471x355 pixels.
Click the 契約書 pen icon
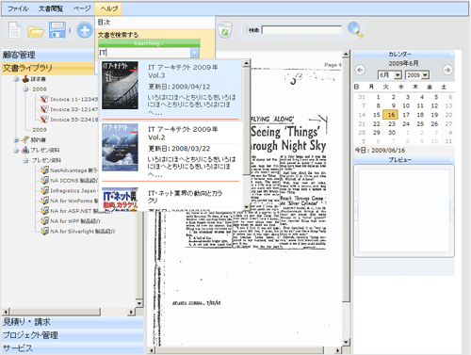tap(25, 139)
